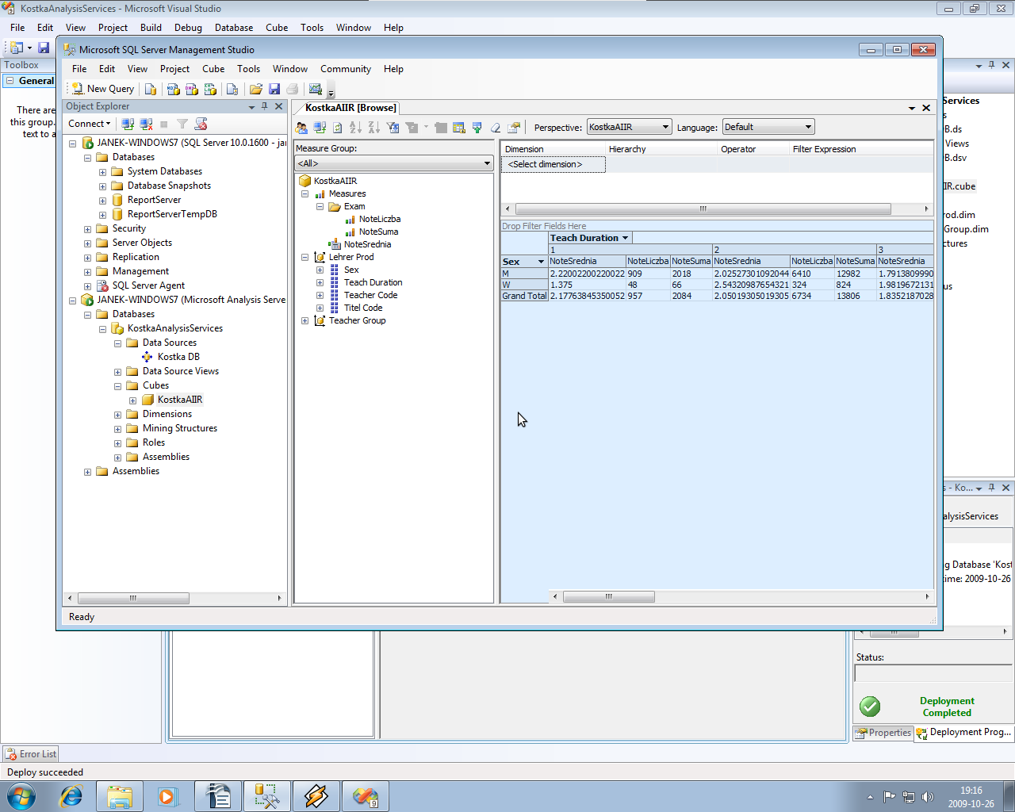
Task: Click the script-with-red-mark icon in Object Explorer toolbar
Action: coord(201,124)
